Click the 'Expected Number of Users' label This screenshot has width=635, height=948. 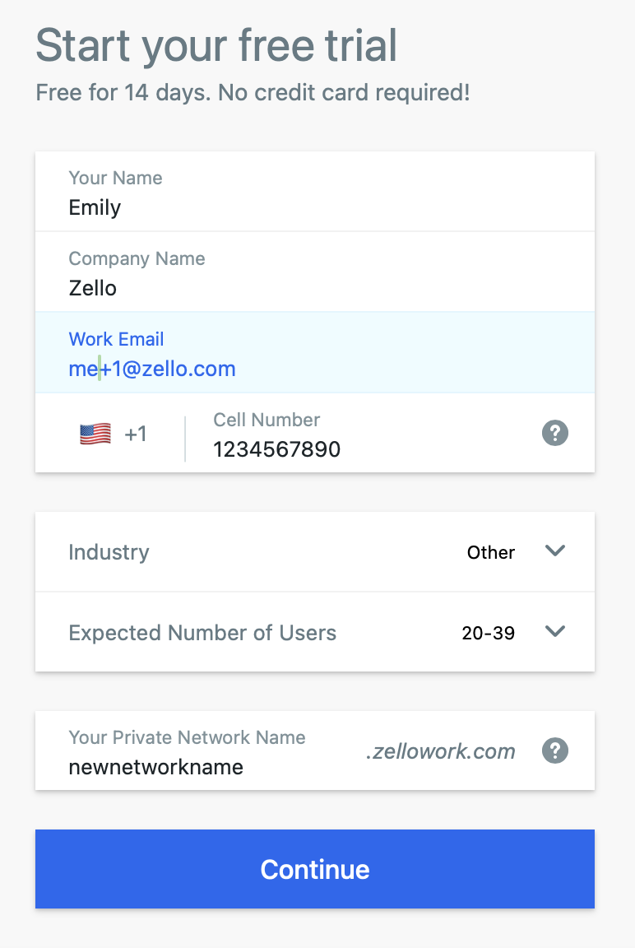[202, 633]
